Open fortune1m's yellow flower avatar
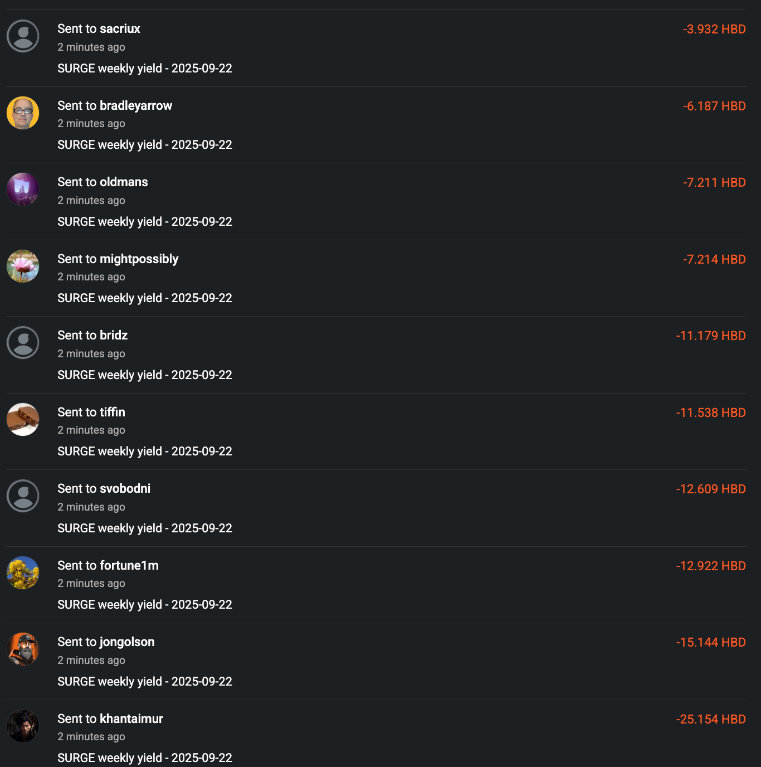This screenshot has height=767, width=761. coord(23,572)
